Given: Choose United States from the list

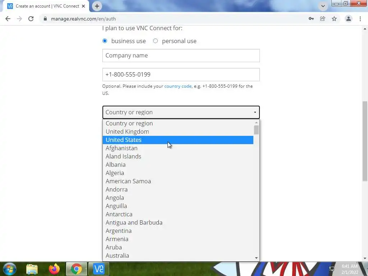Looking at the screenshot, I should [x=178, y=140].
